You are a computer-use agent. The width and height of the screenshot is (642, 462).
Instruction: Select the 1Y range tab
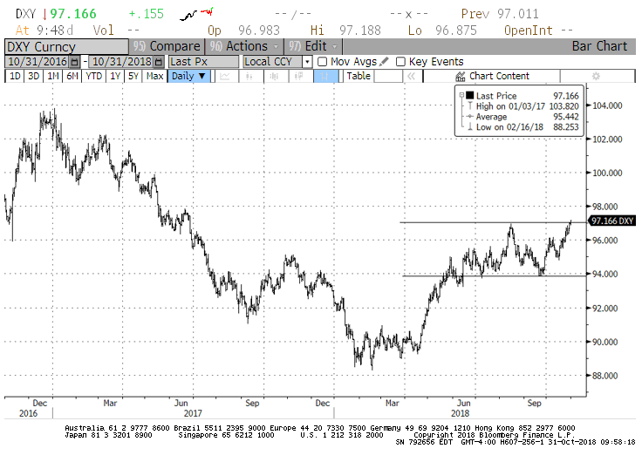coord(115,76)
